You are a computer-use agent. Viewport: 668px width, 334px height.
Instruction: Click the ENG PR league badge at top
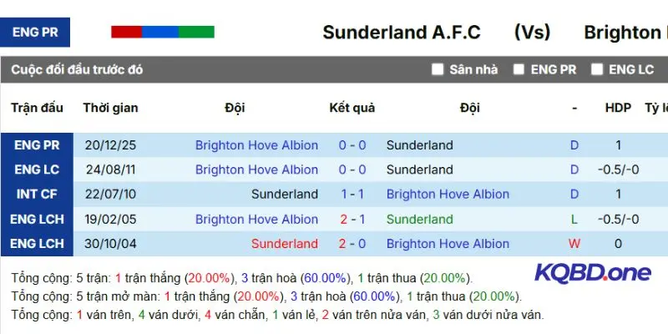click(x=36, y=33)
